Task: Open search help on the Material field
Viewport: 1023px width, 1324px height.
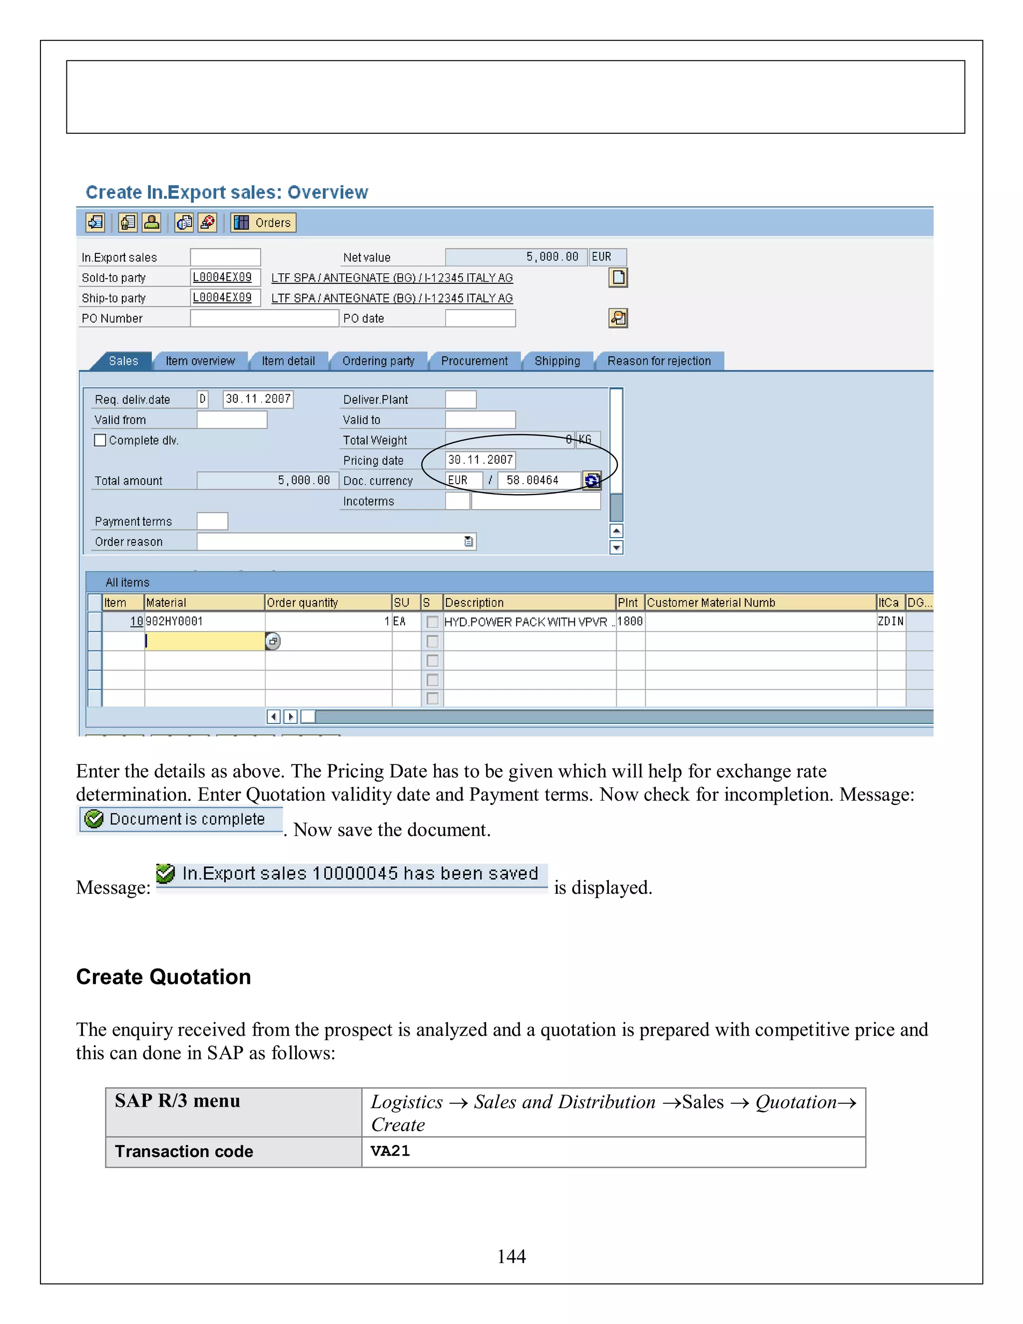Action: [273, 642]
